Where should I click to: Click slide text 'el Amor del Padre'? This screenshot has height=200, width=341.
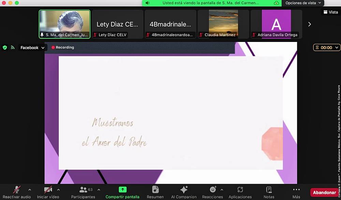click(114, 142)
